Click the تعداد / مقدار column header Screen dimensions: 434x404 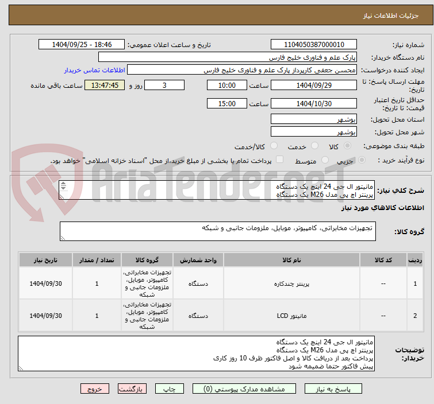coord(97,260)
